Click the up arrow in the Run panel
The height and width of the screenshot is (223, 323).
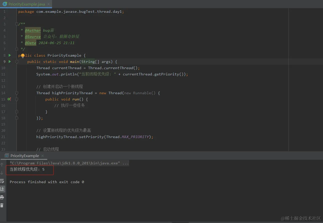point(2,164)
